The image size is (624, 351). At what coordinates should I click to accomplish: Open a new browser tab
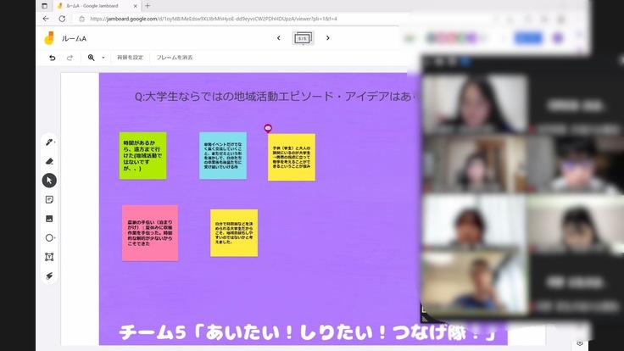pos(148,5)
